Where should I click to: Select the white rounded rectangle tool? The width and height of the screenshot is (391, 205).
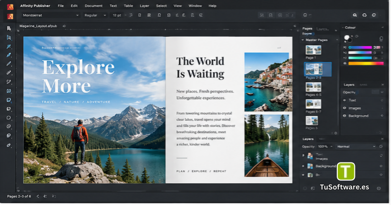point(9,109)
